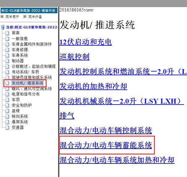This screenshot has height=177, width=187.
Task: Click the 菜单折叠 collapse-menu icon
Action: coord(25,17)
